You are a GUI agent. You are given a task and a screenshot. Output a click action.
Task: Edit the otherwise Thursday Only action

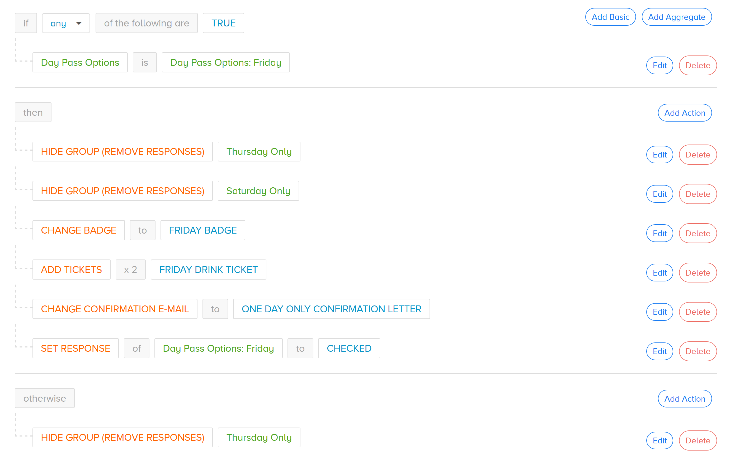[659, 440]
